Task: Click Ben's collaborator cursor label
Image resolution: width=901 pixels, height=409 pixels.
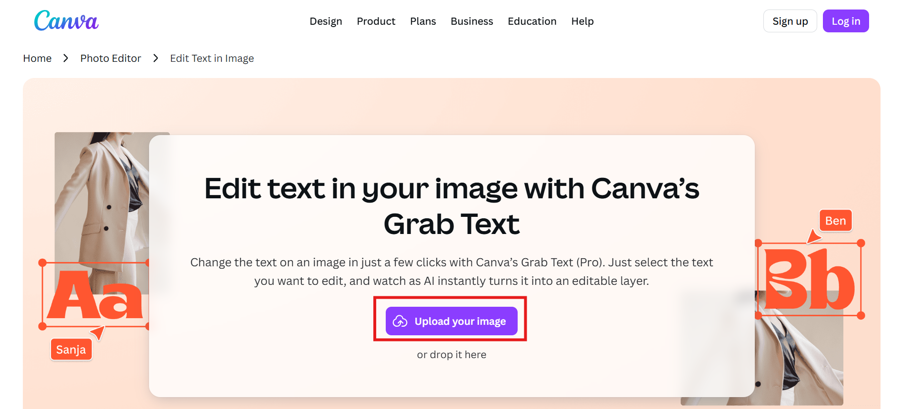Action: [835, 220]
